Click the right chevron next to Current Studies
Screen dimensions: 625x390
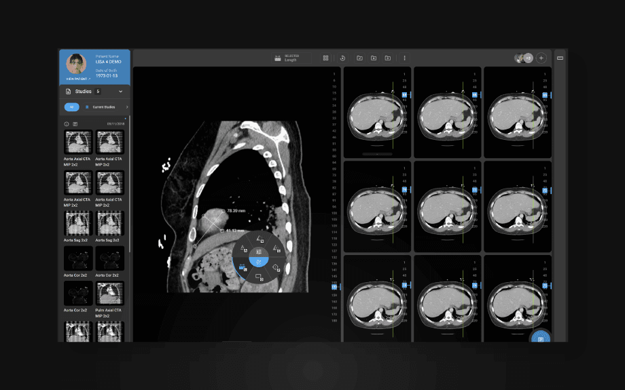click(x=127, y=107)
